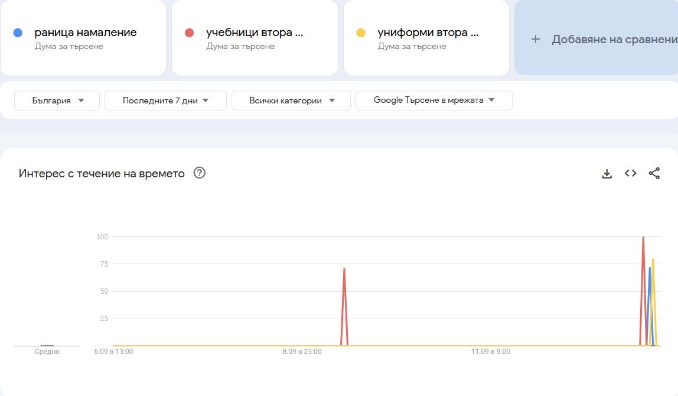This screenshot has height=396, width=678.
Task: Download the interest over time chart
Action: tap(607, 173)
